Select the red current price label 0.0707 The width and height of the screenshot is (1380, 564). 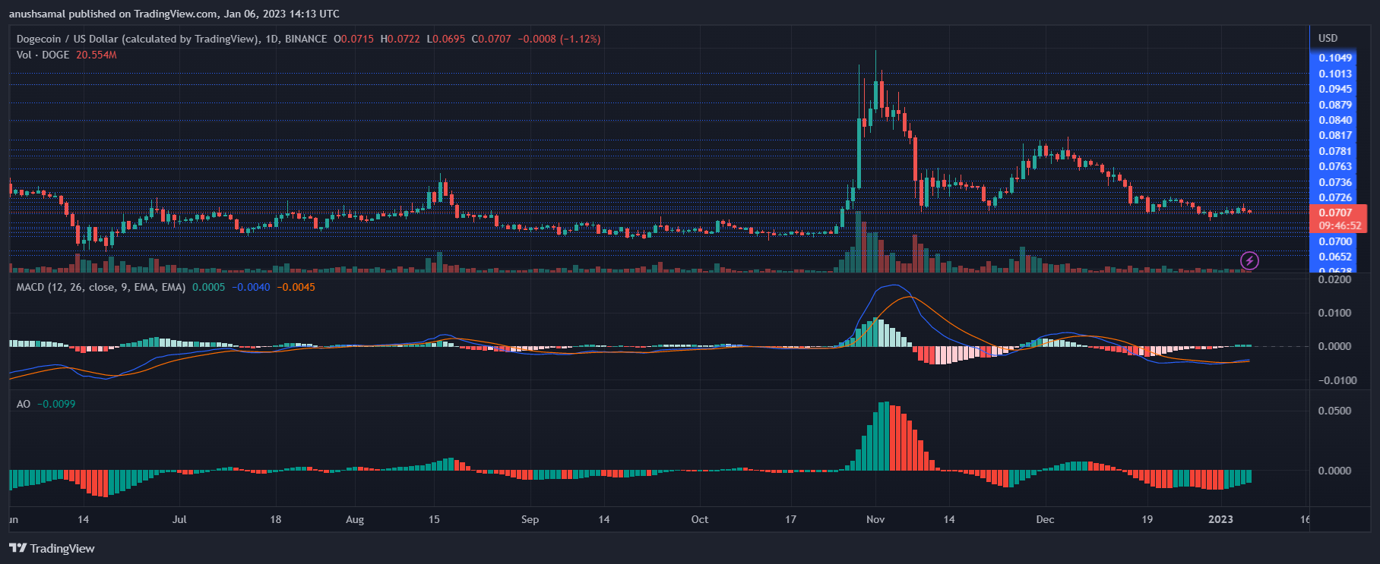pyautogui.click(x=1335, y=213)
